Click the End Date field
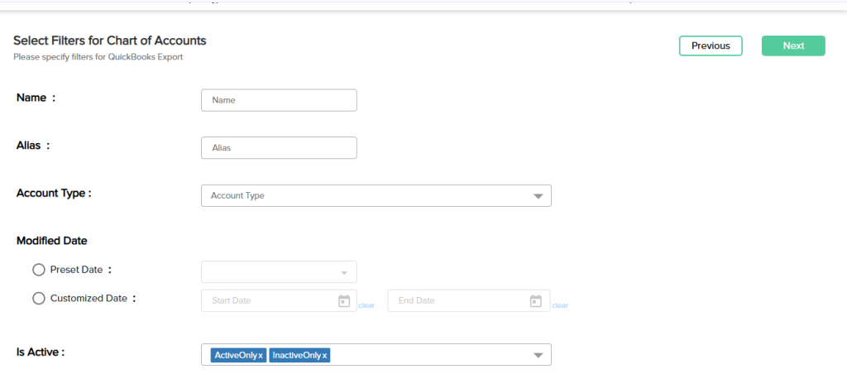 click(x=469, y=300)
